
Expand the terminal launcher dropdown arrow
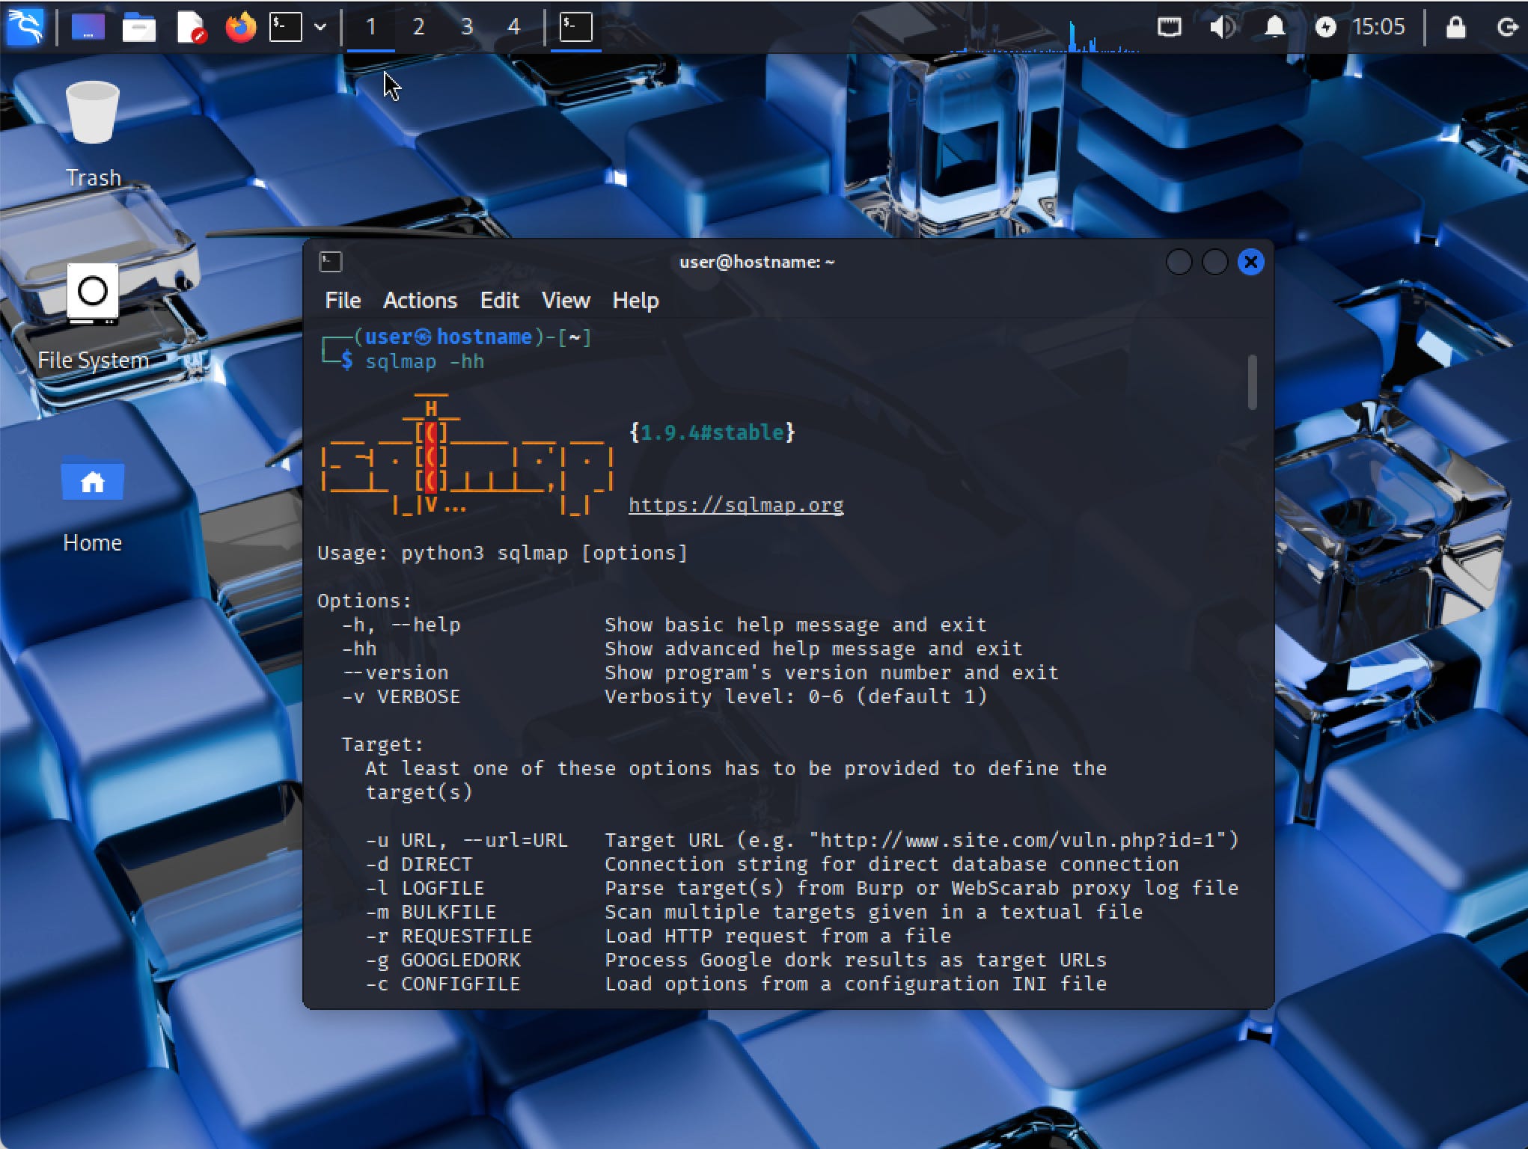click(x=321, y=27)
